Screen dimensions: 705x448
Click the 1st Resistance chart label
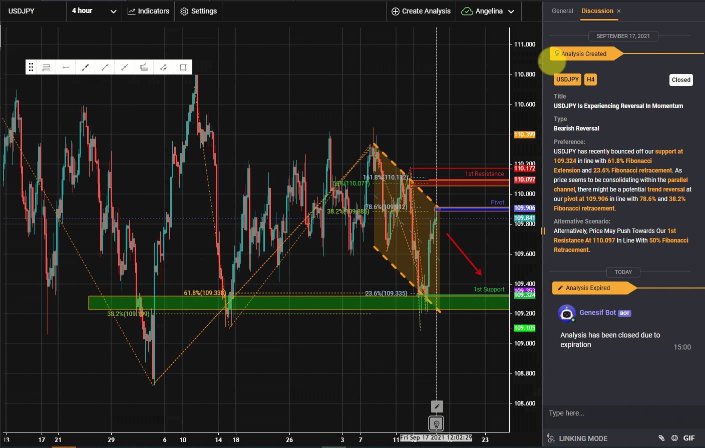[484, 174]
